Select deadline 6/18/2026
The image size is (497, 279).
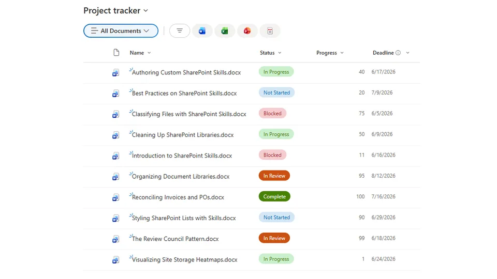pos(384,238)
